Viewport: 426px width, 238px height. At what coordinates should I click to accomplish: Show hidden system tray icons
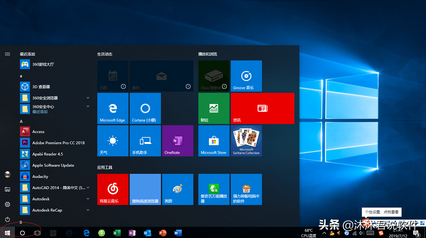pos(324,233)
